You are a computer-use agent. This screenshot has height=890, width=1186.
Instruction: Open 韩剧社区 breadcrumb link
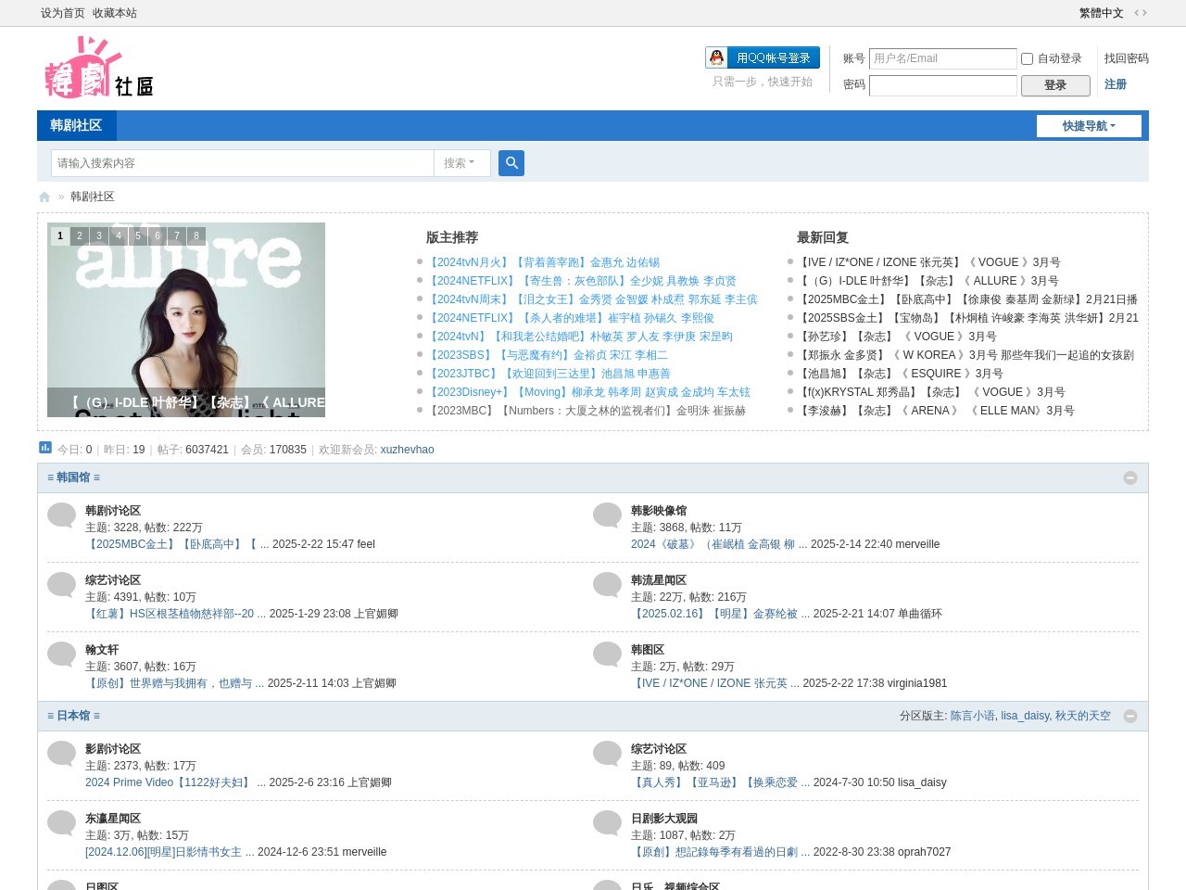[93, 197]
